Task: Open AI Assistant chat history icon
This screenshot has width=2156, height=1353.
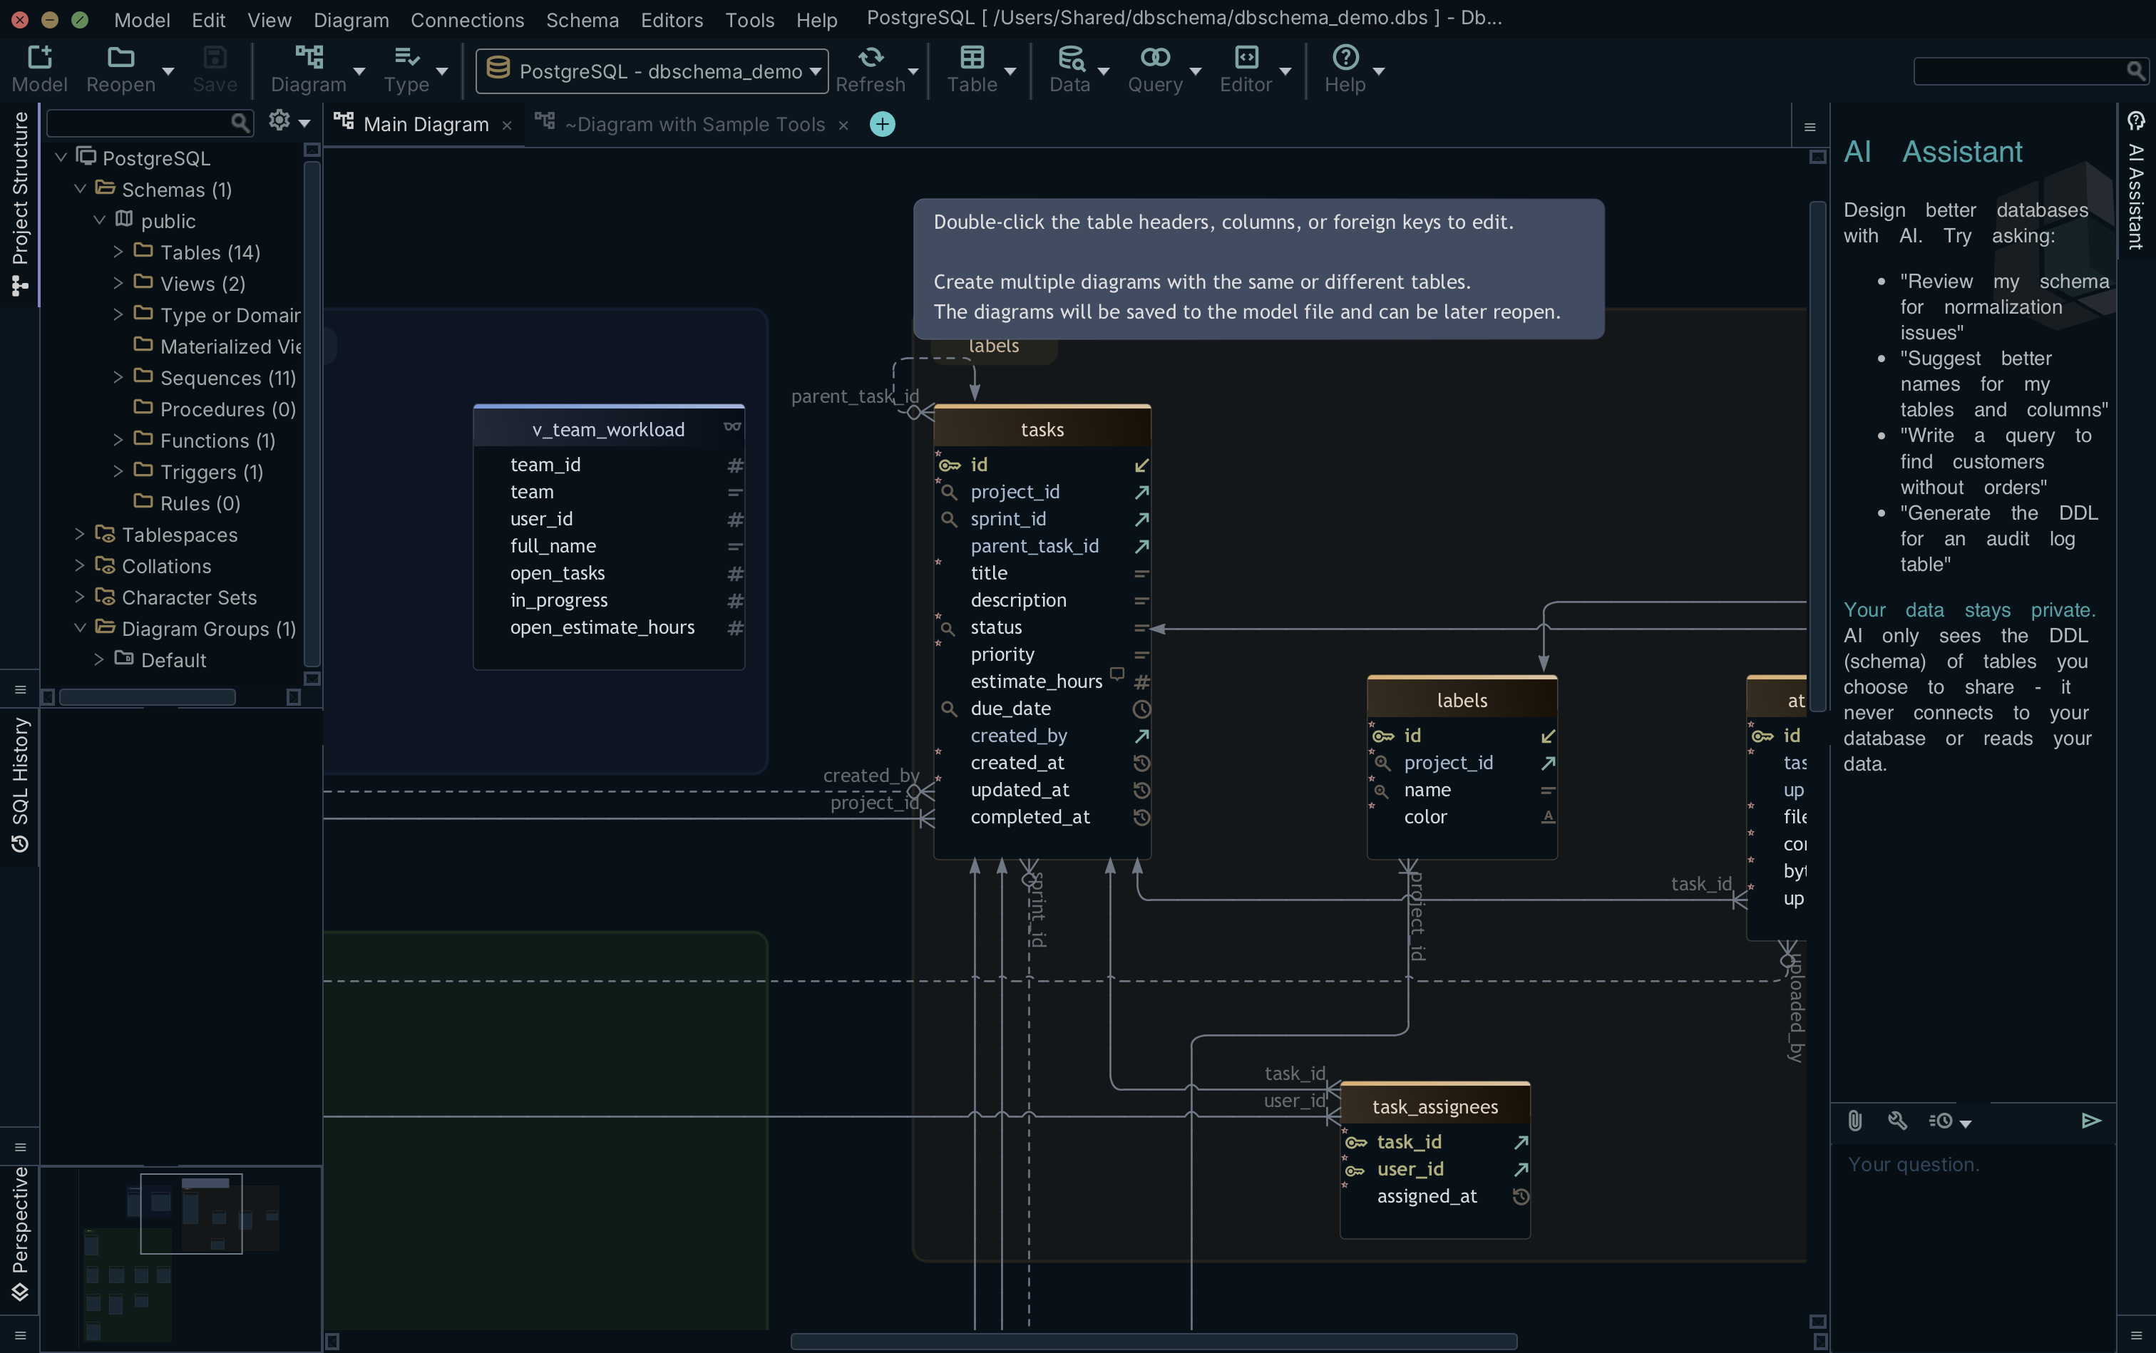Action: pyautogui.click(x=1941, y=1121)
